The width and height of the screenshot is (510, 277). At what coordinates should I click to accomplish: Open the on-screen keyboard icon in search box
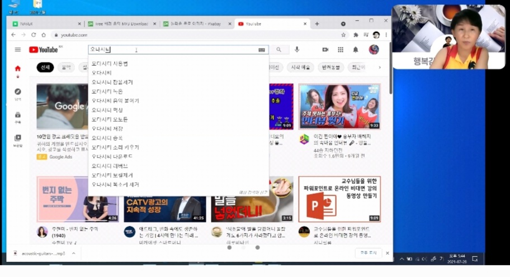(261, 50)
